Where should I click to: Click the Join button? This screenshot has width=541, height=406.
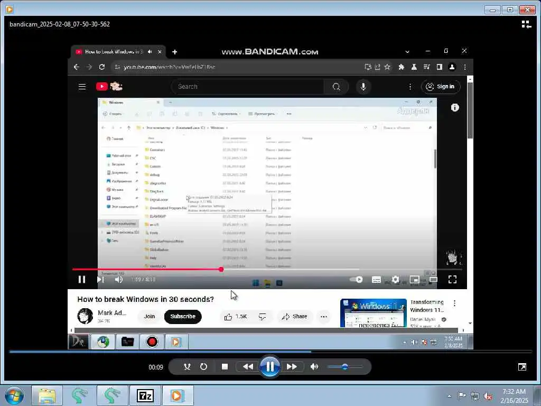pyautogui.click(x=150, y=316)
